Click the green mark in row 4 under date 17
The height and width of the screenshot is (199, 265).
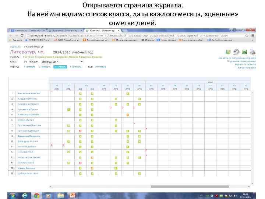pos(68,110)
